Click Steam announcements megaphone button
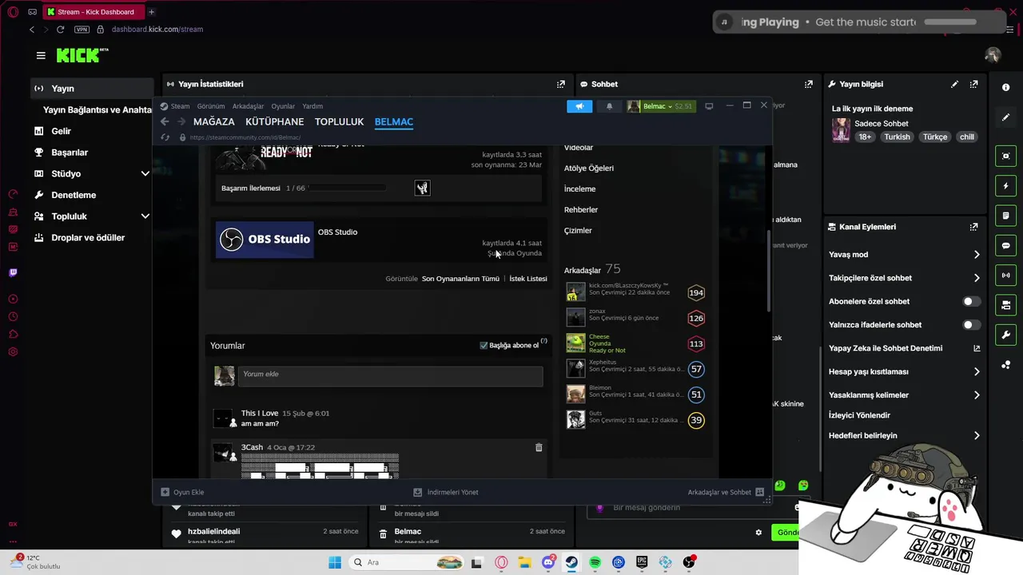1023x575 pixels. [579, 106]
